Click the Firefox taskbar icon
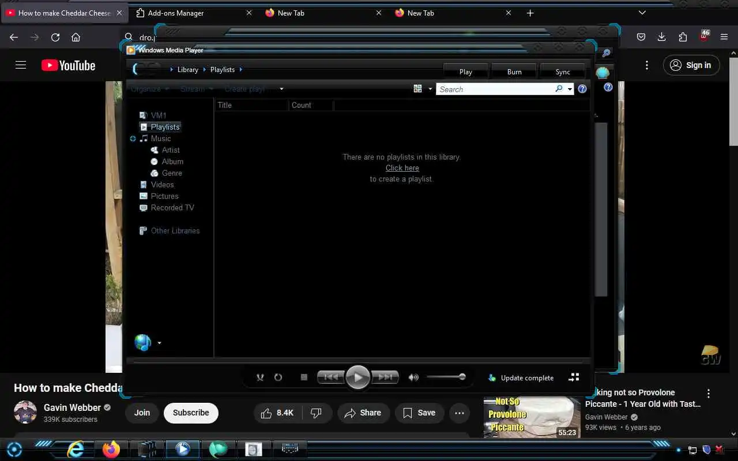 click(x=111, y=449)
